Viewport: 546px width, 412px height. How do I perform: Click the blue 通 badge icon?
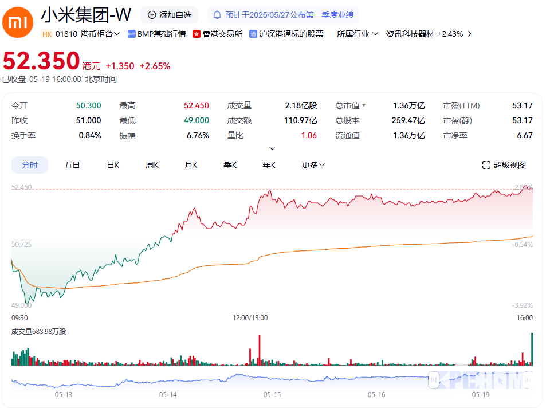pyautogui.click(x=253, y=34)
